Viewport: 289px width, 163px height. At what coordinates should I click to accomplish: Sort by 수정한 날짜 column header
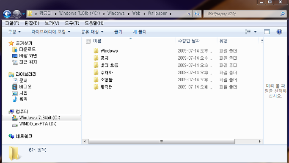pos(189,41)
